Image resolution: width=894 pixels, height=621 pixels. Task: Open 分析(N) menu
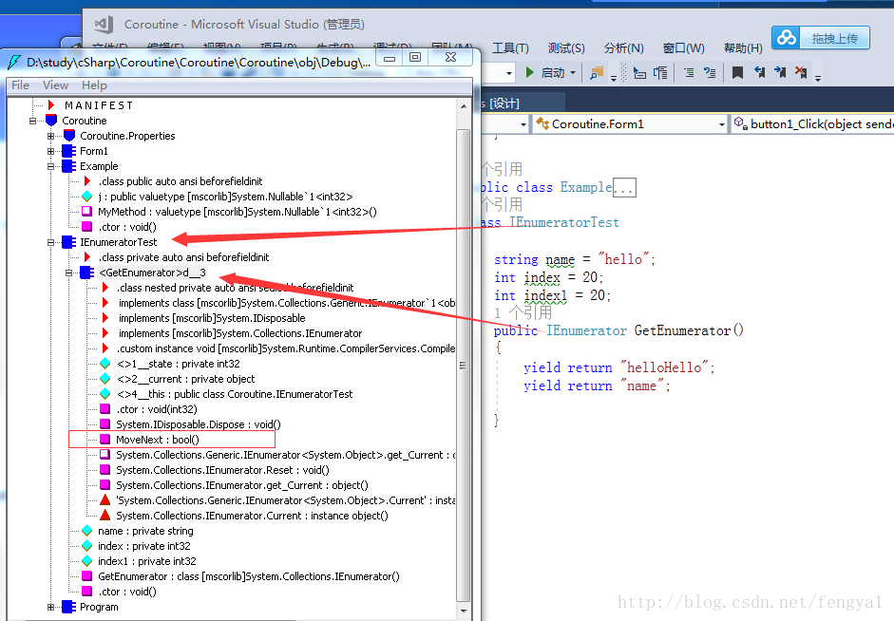[x=624, y=47]
